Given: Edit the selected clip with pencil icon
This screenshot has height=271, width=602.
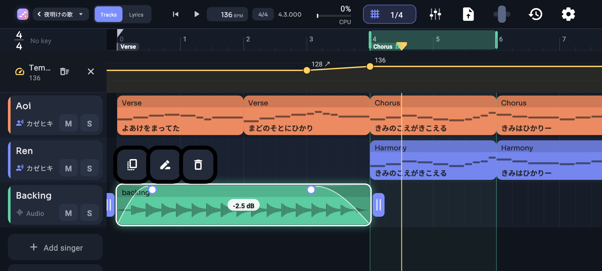Looking at the screenshot, I should [165, 165].
